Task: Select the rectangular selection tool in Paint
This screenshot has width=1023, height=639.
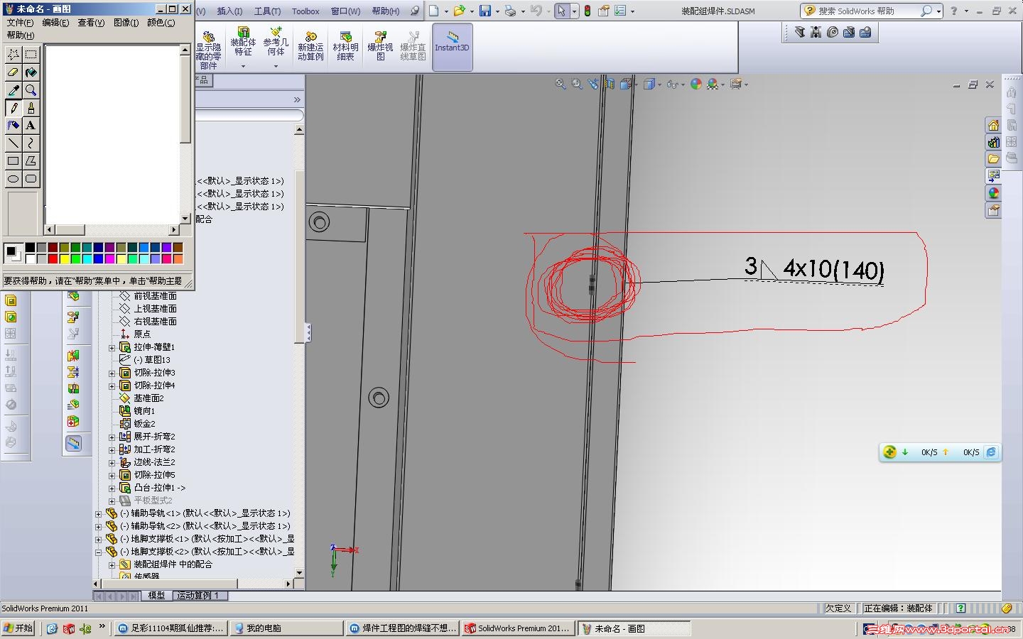Action: [31, 55]
